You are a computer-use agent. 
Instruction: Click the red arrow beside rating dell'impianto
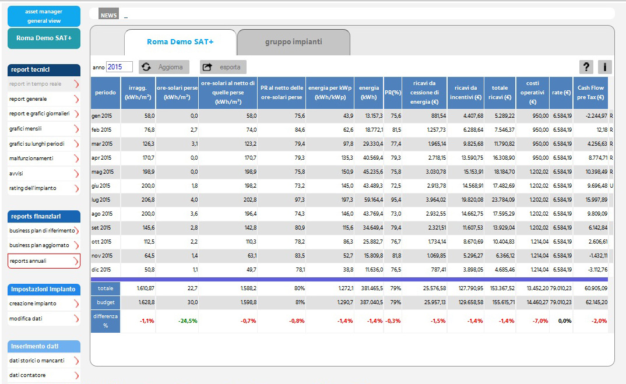tap(76, 188)
